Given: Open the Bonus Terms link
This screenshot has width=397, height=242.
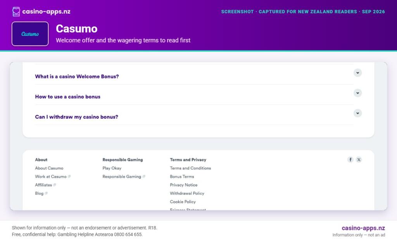Looking at the screenshot, I should (182, 176).
